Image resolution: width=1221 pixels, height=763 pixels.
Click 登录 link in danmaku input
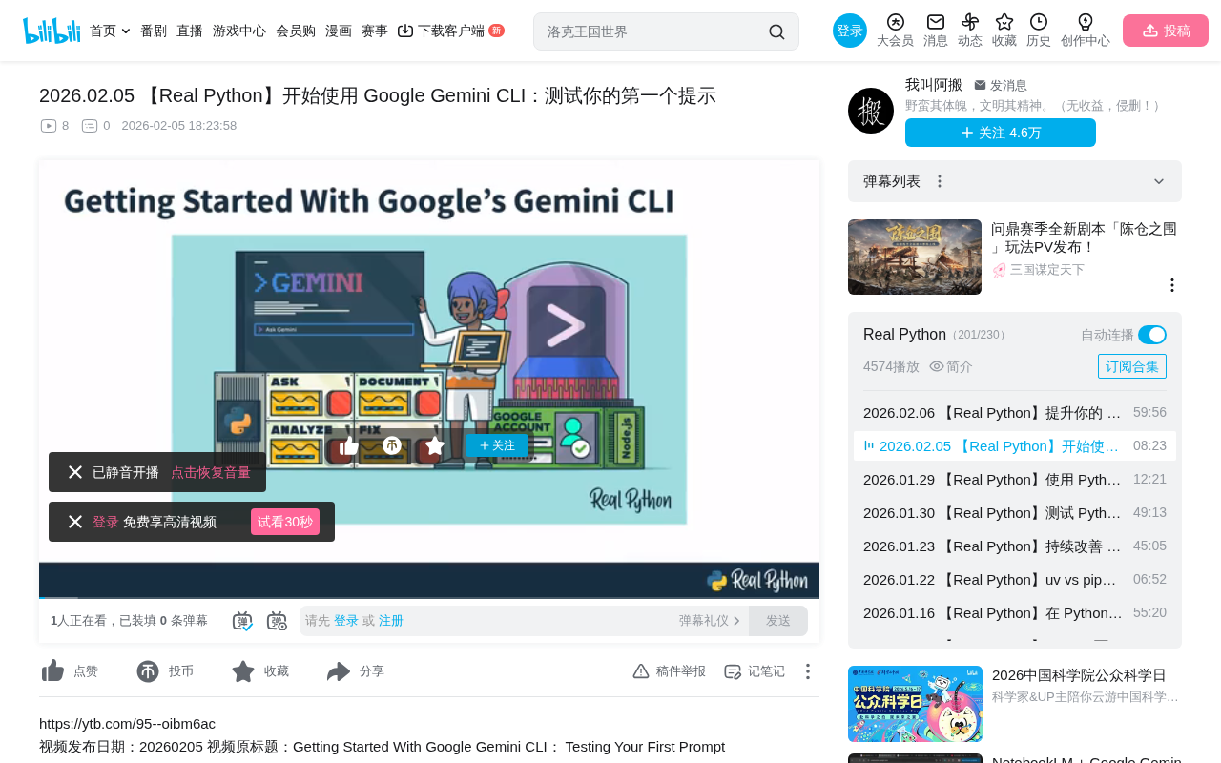point(346,621)
